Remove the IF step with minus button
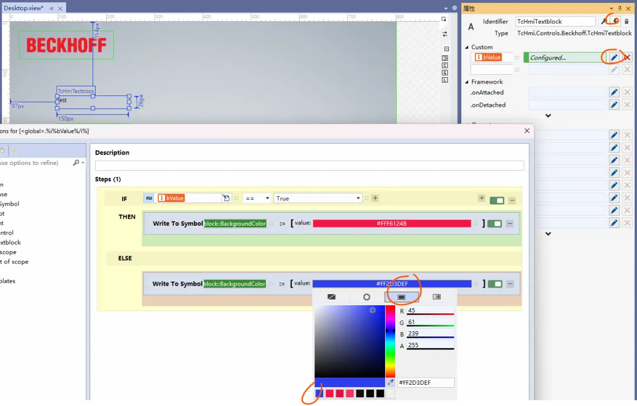The width and height of the screenshot is (637, 406). pos(513,200)
